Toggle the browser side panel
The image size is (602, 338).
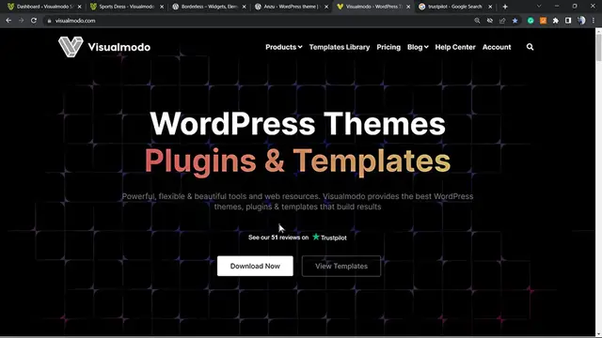[x=568, y=21]
